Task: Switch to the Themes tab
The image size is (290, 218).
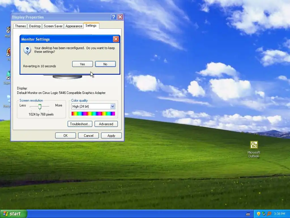Action: click(x=20, y=26)
